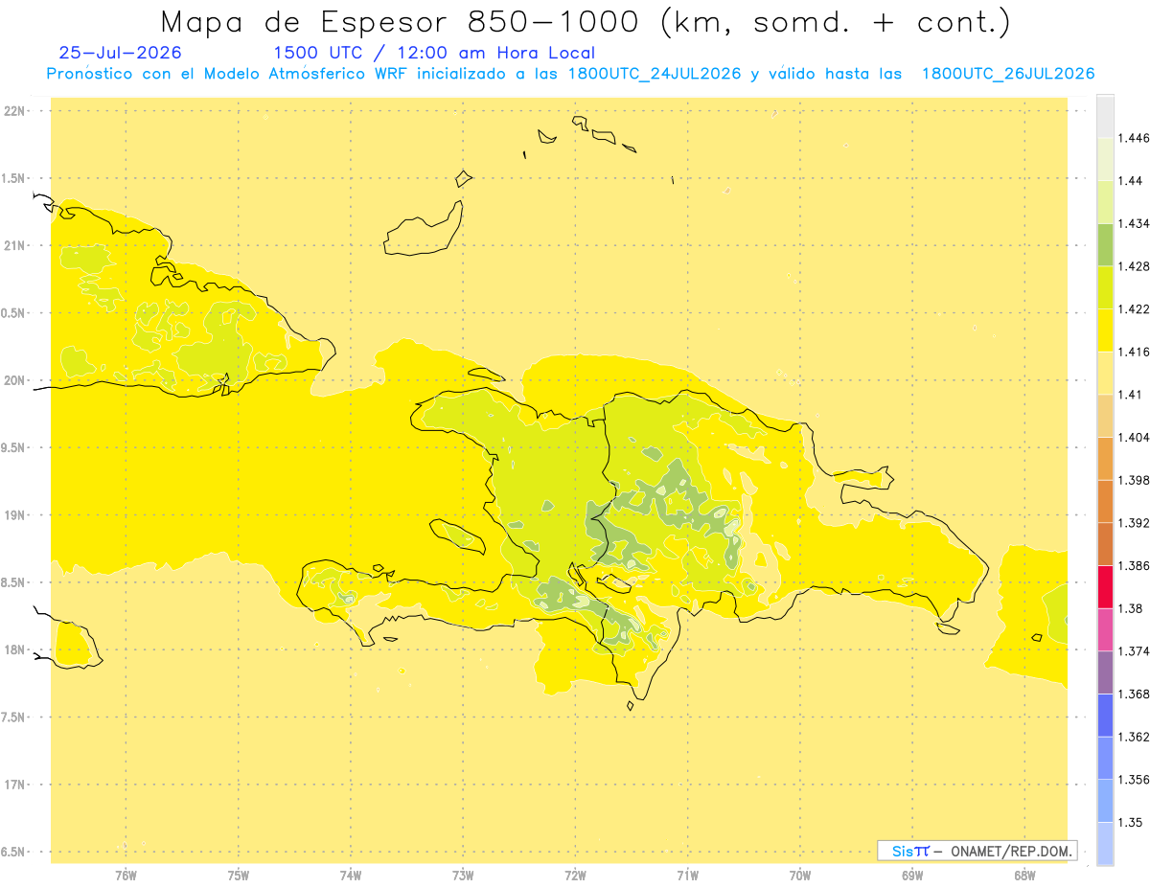Click the '21N' latitude label
This screenshot has width=1150, height=888.
click(x=15, y=245)
